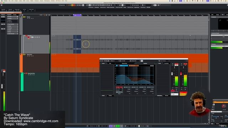
Task: Select Panning tab at bottom of channel settings
Action: 166,96
